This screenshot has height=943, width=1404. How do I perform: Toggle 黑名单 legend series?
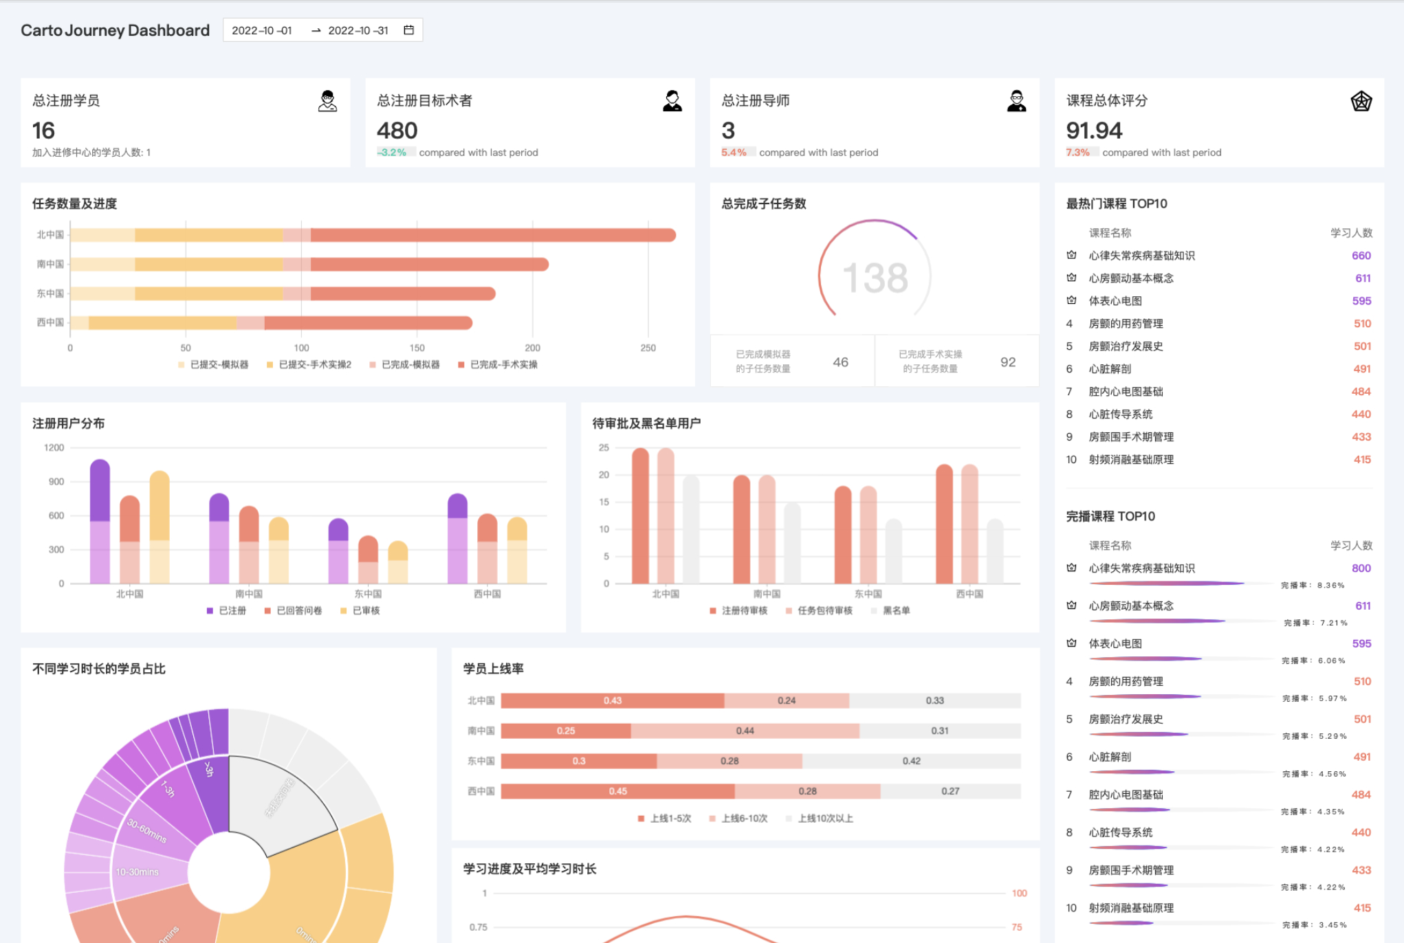(x=890, y=610)
